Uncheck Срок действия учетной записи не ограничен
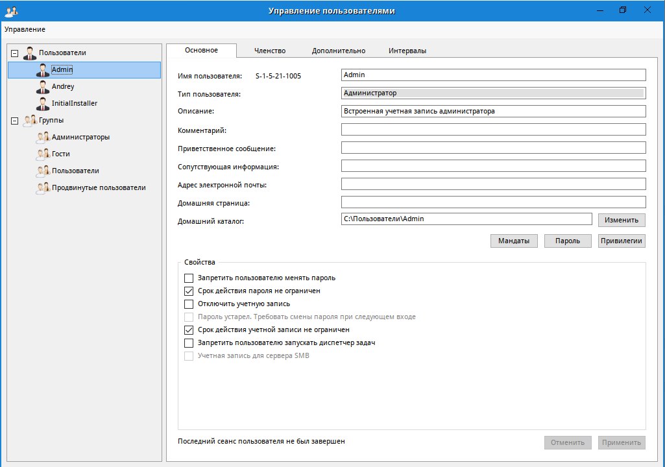 189,330
